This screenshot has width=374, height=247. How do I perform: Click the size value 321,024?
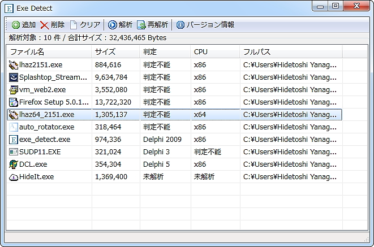click(x=108, y=151)
